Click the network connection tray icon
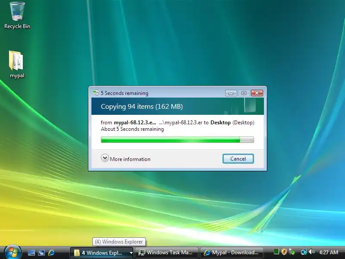The height and width of the screenshot is (259, 345). point(304,252)
